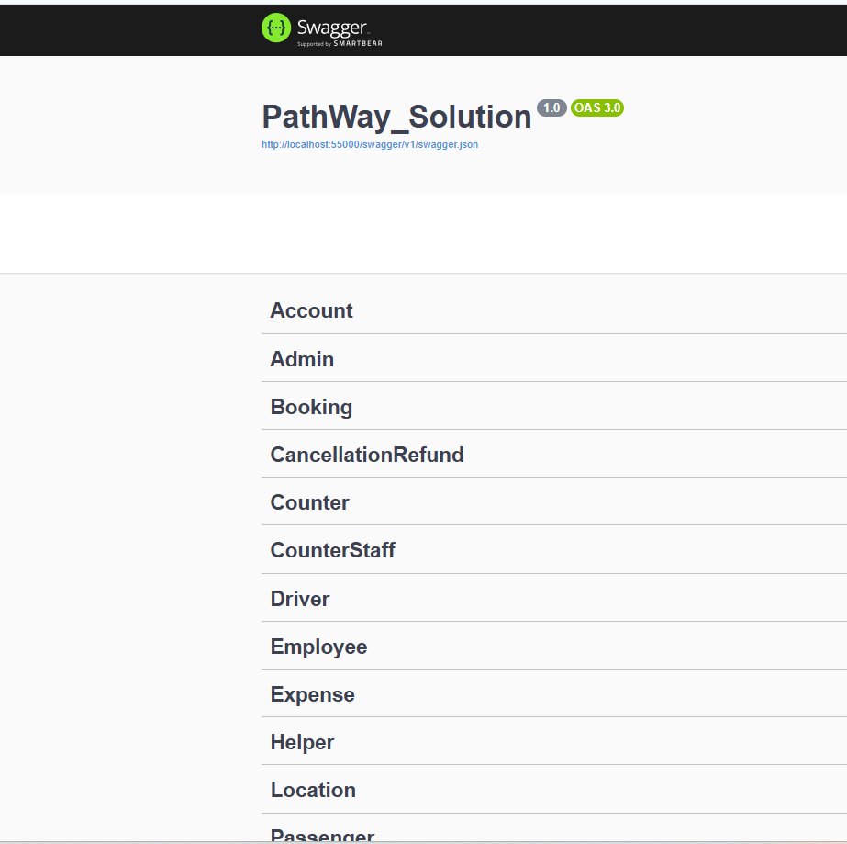Click the green OAS 3.0 badge

tap(597, 107)
